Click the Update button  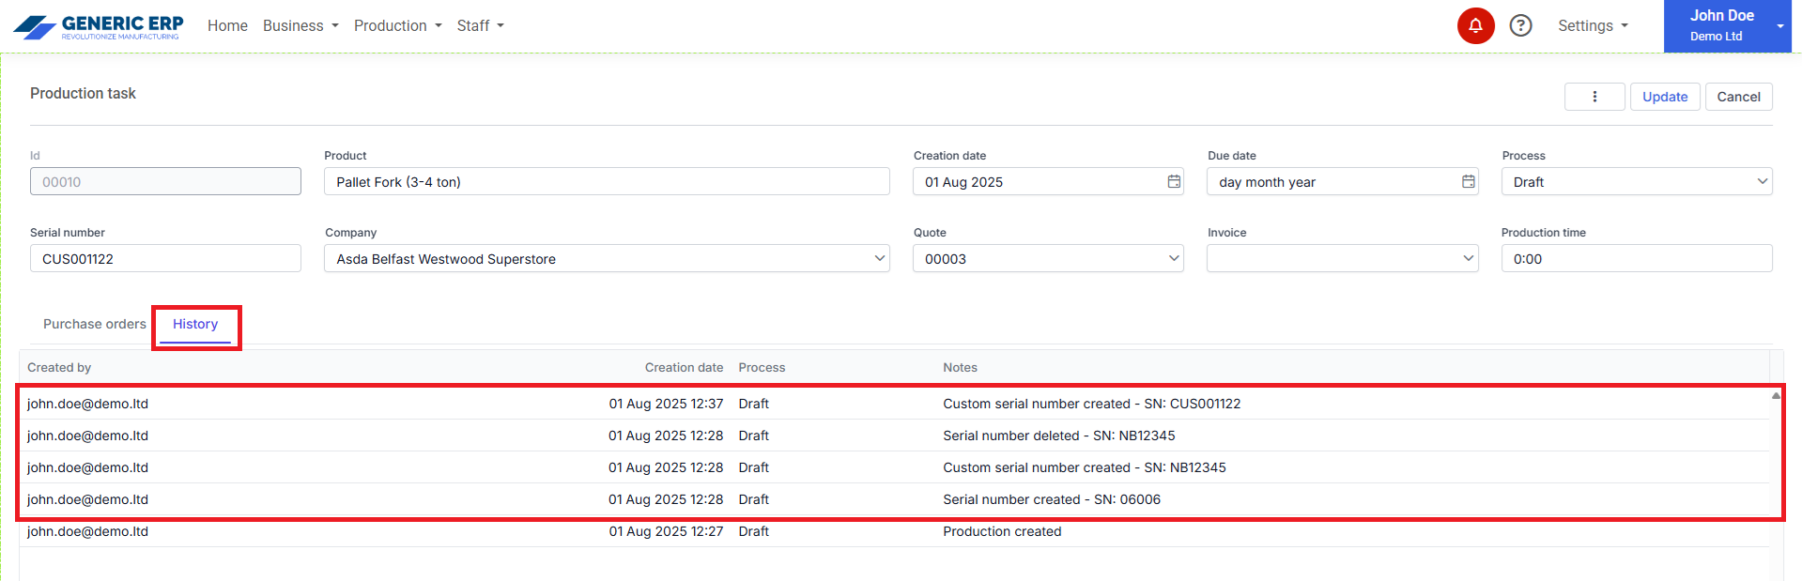pyautogui.click(x=1664, y=97)
